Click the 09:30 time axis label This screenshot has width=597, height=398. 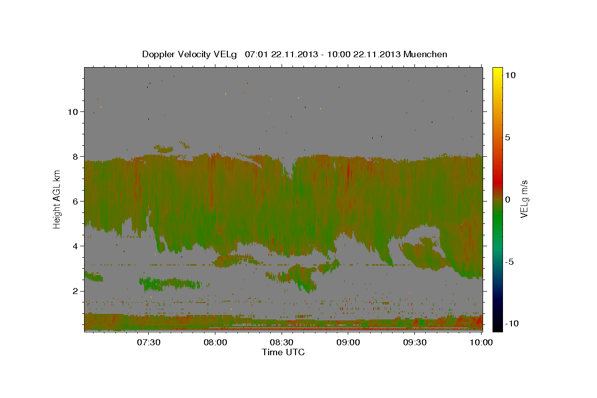[415, 342]
